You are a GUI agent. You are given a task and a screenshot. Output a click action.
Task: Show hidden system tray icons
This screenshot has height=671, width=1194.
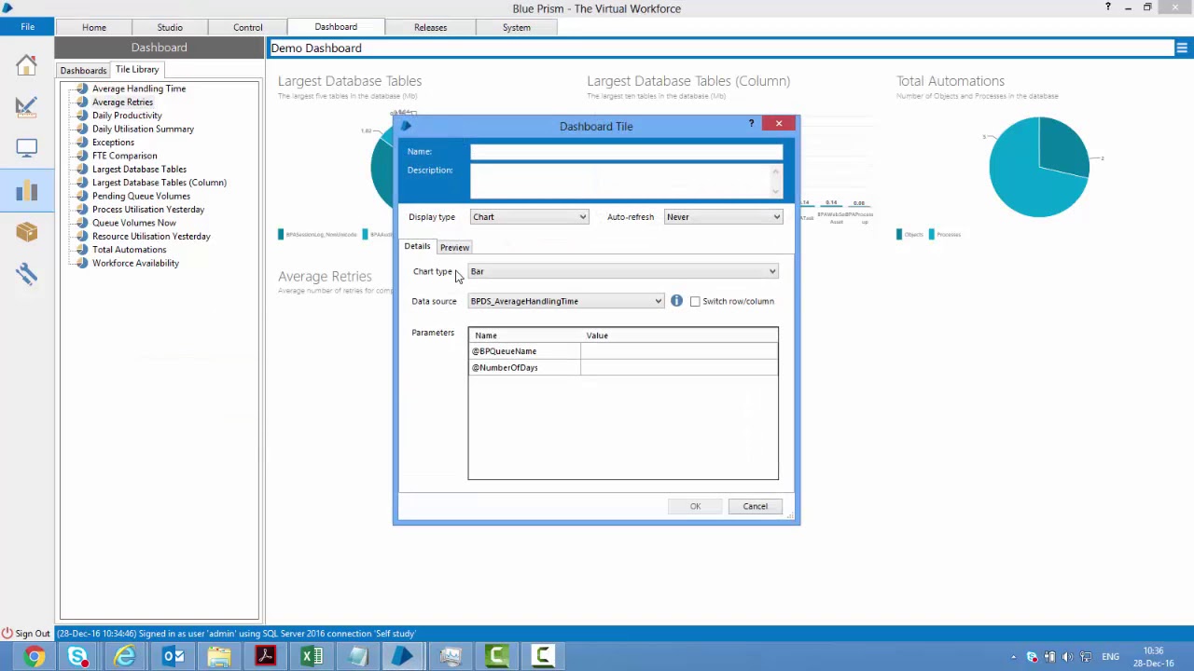tap(1014, 657)
